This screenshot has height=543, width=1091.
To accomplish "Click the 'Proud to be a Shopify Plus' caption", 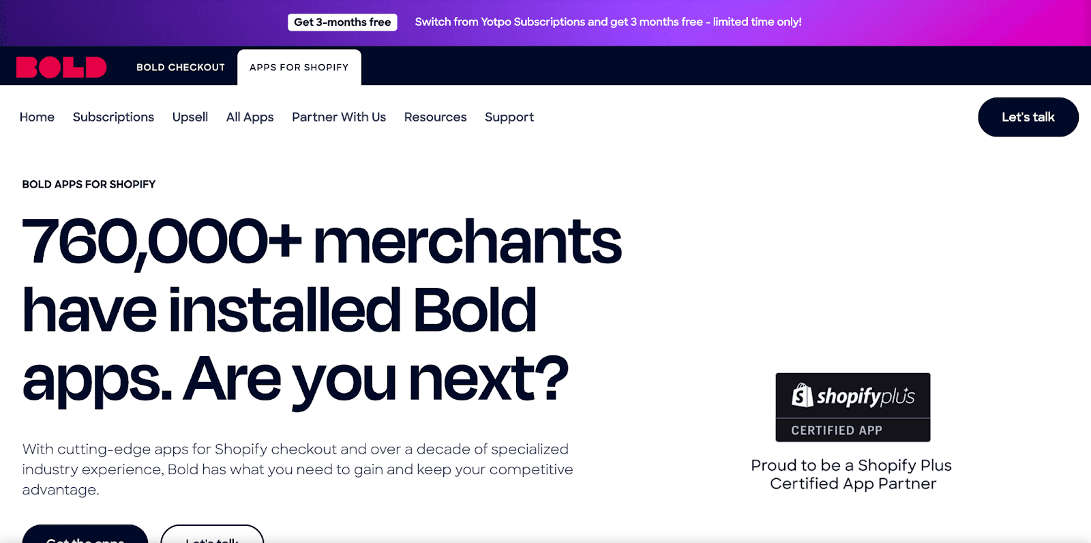I will click(851, 474).
